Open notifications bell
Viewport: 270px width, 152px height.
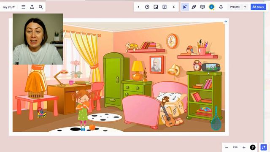tap(221, 7)
